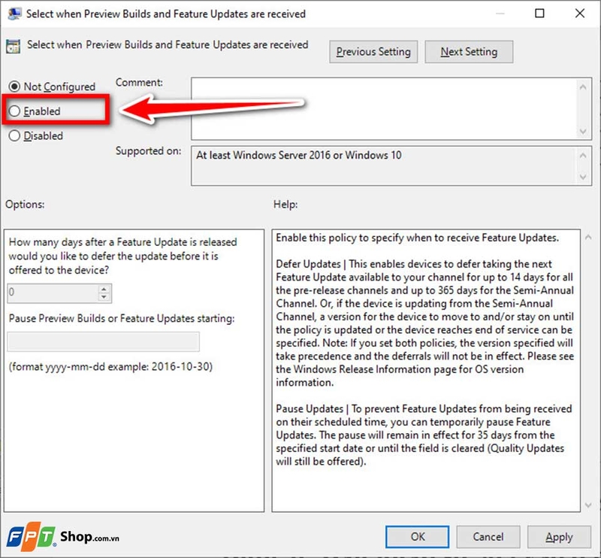601x558 pixels.
Task: Close the policy dialog window
Action: tap(580, 14)
